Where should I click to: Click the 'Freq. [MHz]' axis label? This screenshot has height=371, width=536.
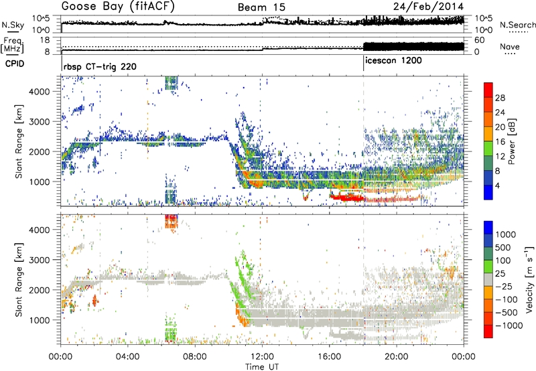pos(12,45)
